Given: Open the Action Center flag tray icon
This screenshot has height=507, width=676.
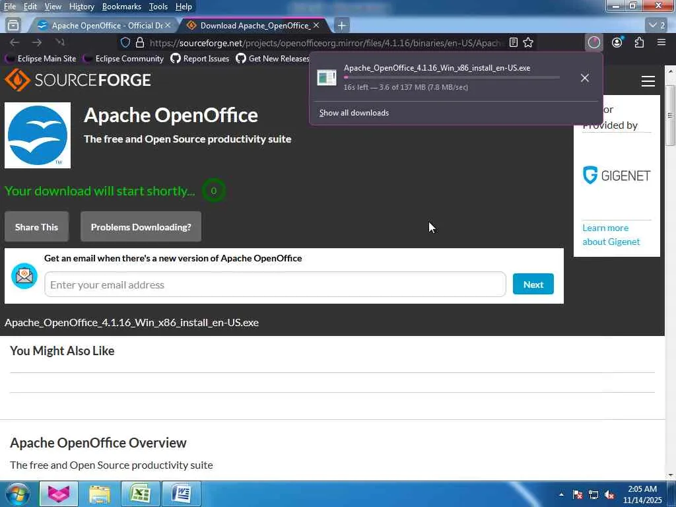Looking at the screenshot, I should tap(578, 494).
